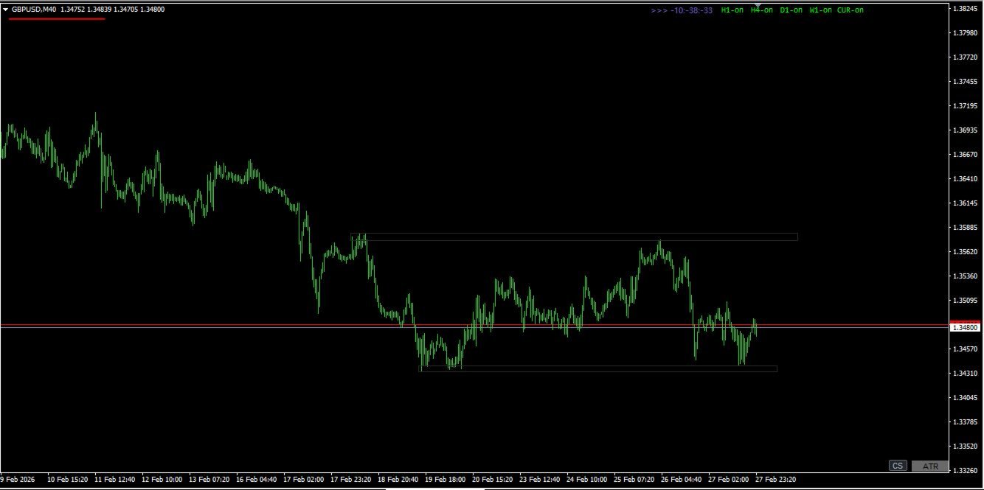This screenshot has height=490, width=984.
Task: Click the 13 Feb 07:20 time axis label
Action: point(209,479)
